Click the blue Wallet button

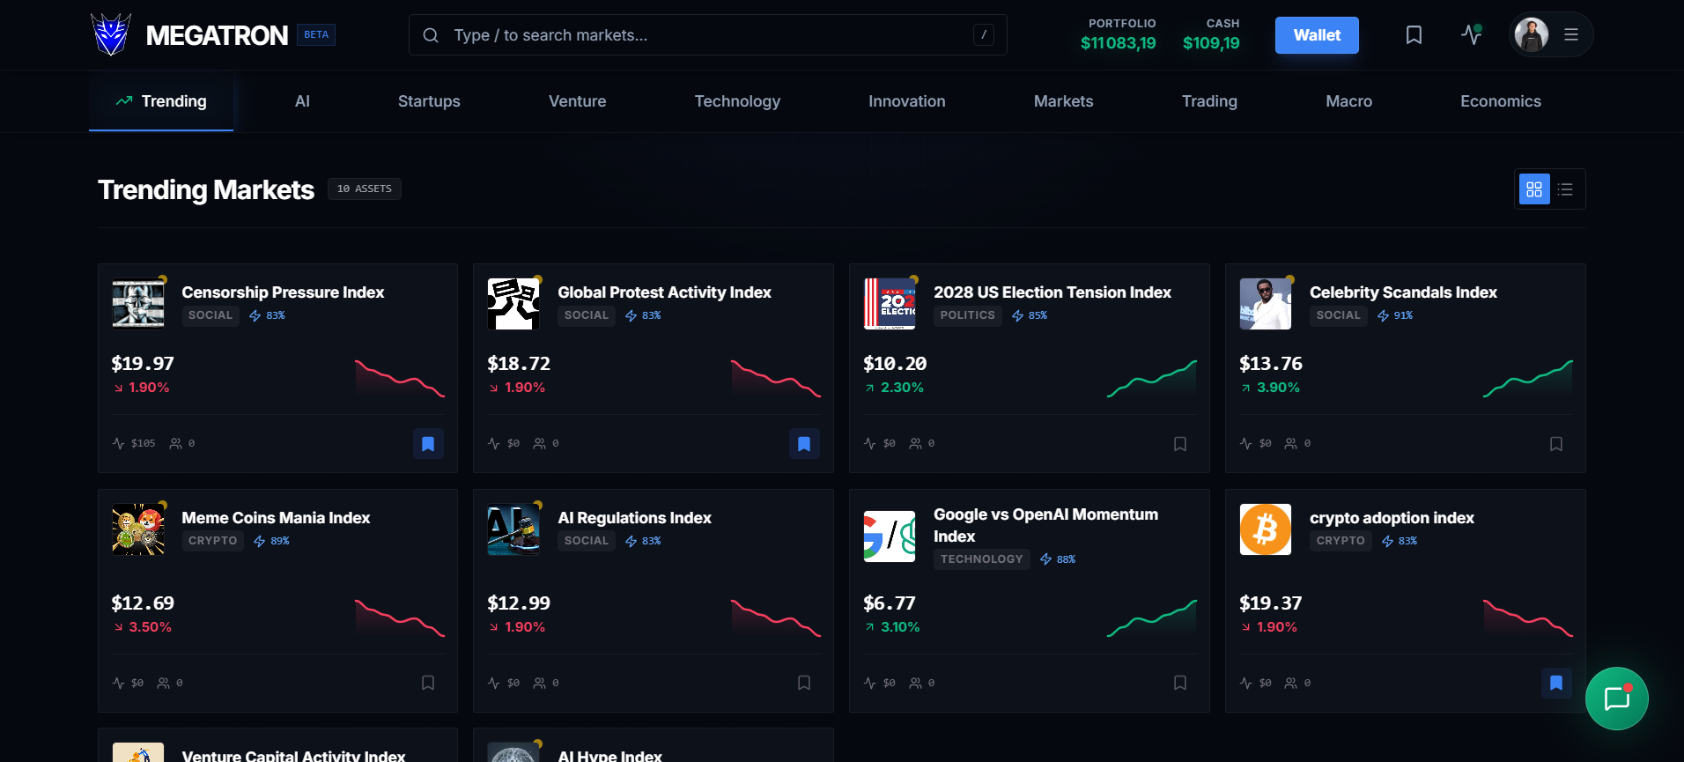(1317, 35)
